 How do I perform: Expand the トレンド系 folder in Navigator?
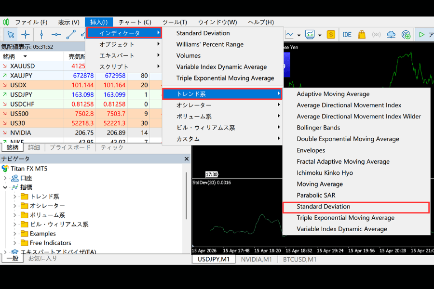tap(14, 197)
